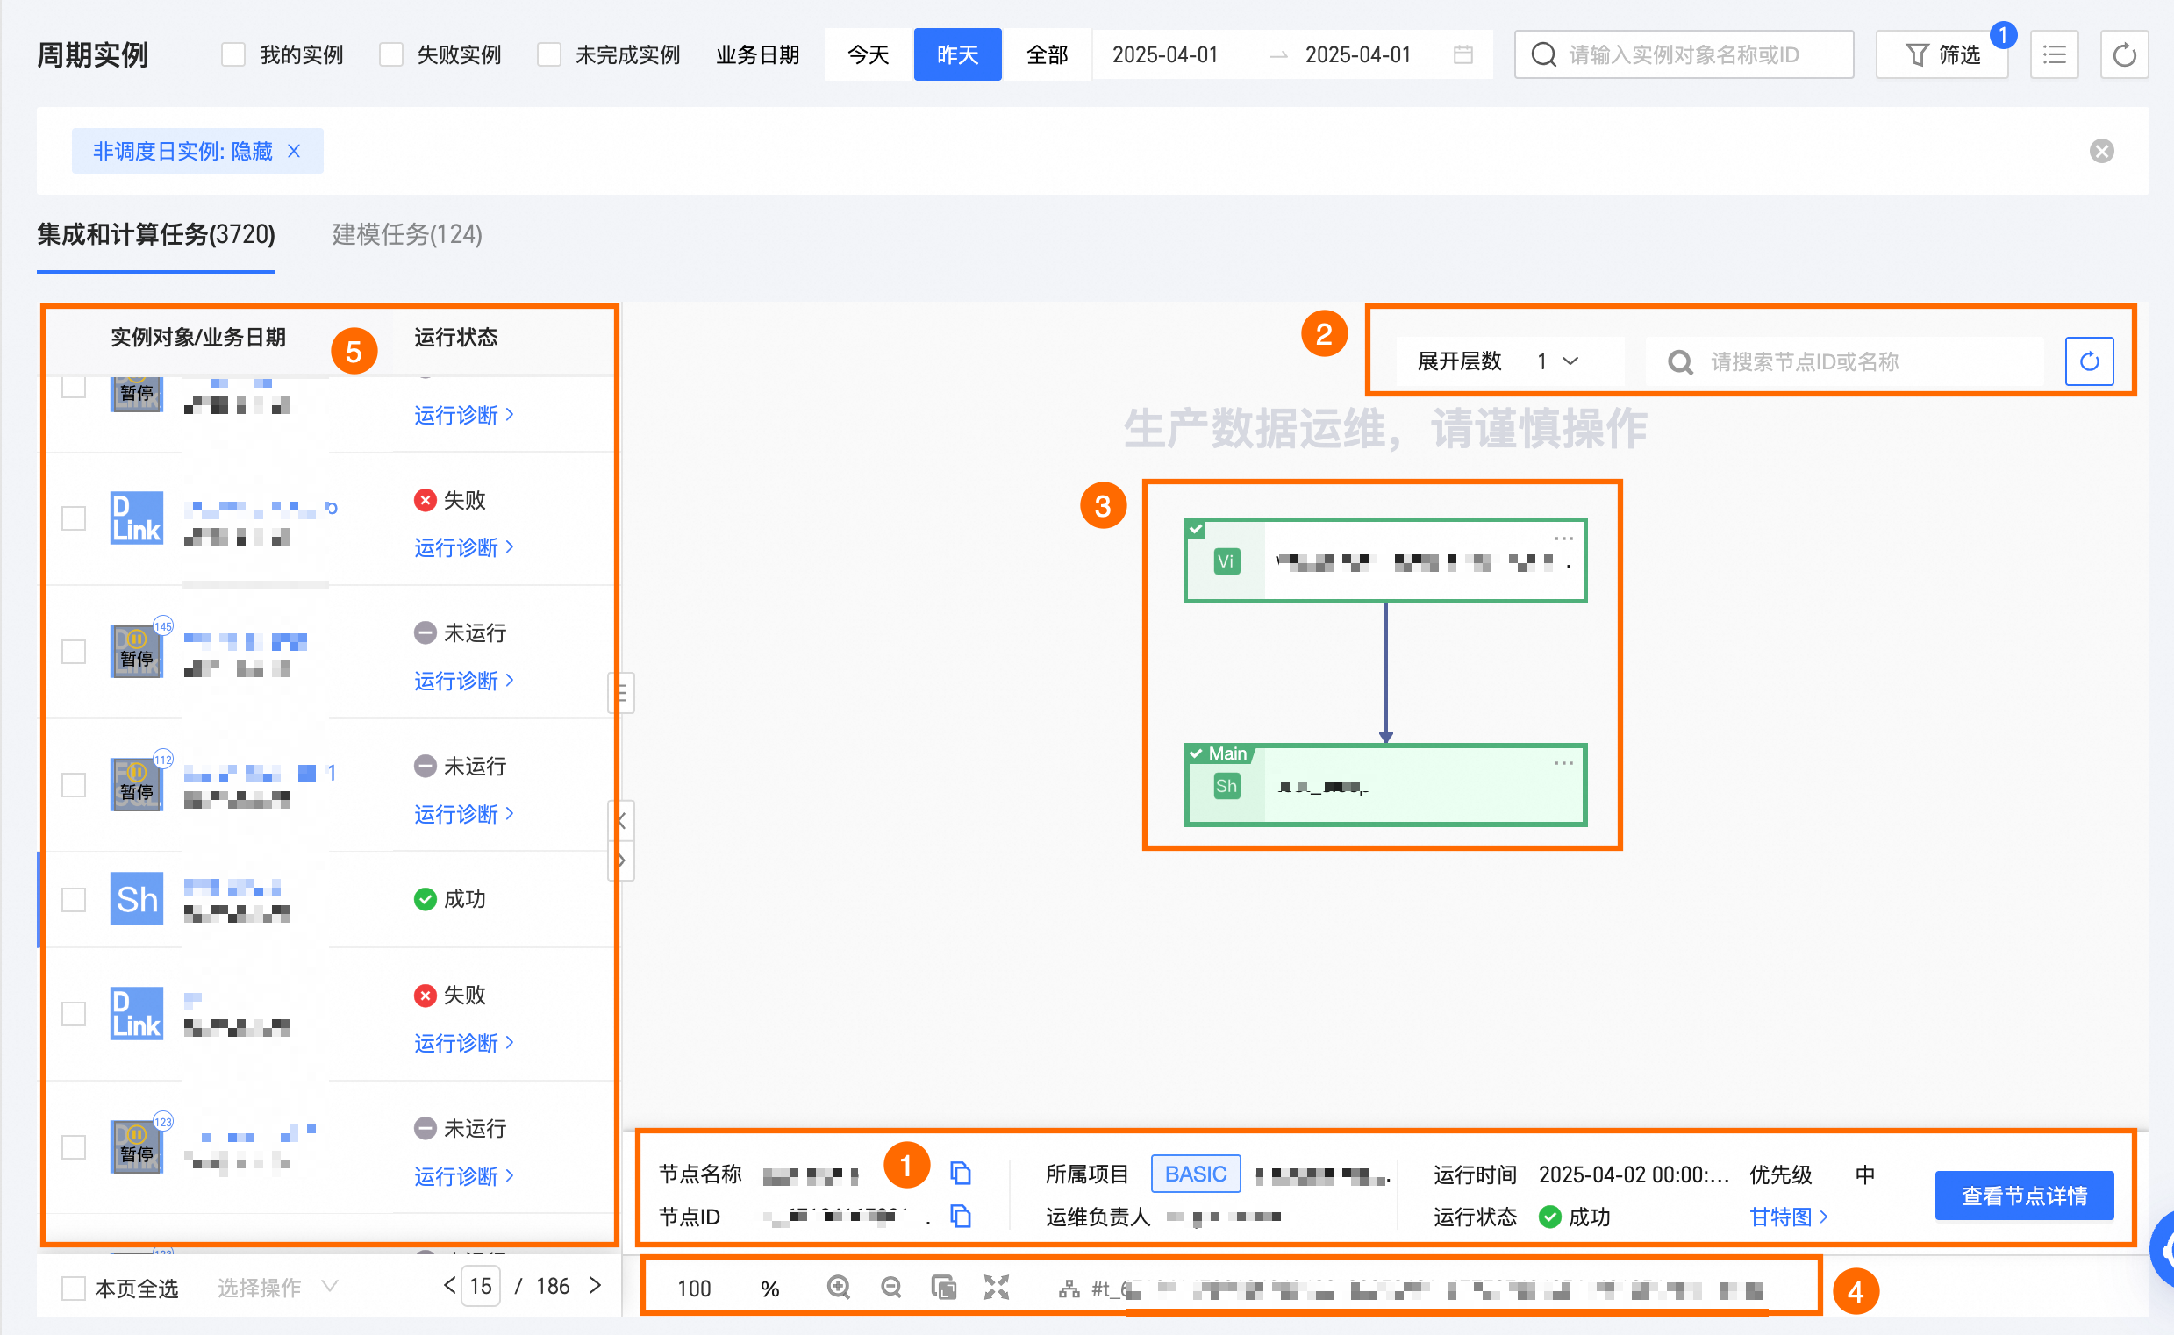Go to the previous page of instances

[x=449, y=1286]
